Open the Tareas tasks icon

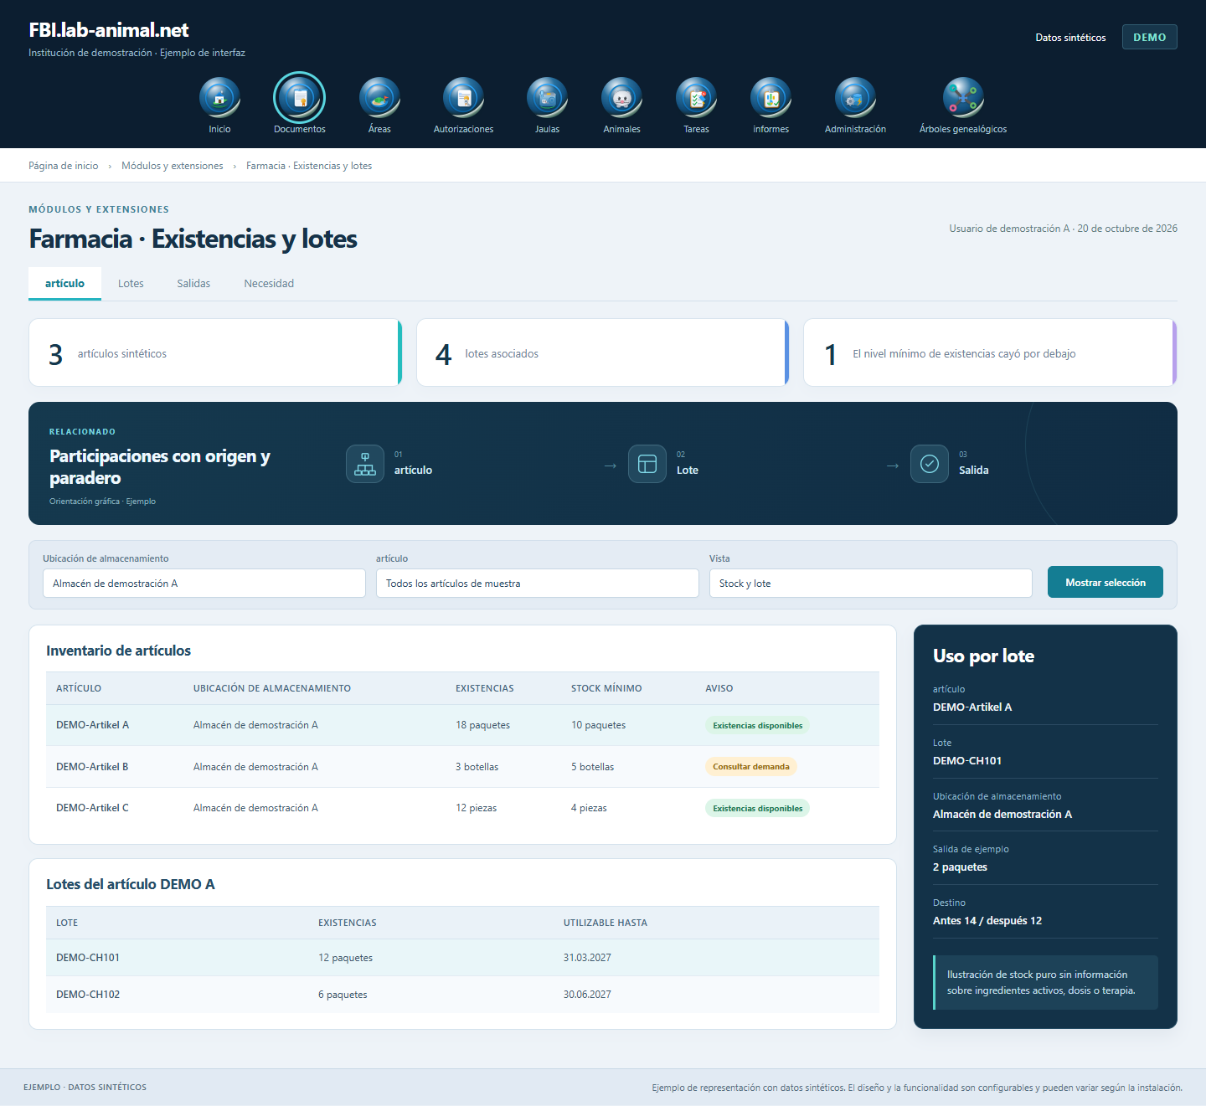(x=696, y=98)
